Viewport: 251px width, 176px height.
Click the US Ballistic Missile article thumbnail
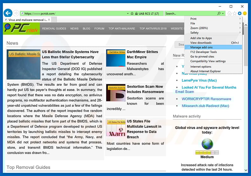click(24, 64)
